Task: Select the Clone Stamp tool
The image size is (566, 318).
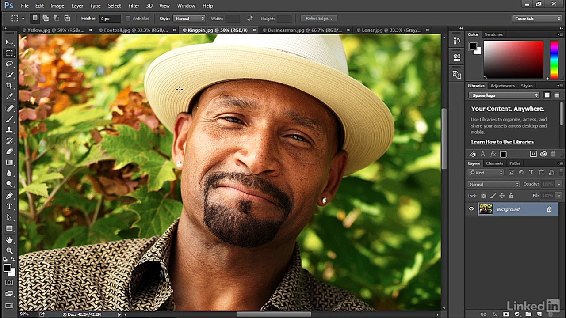Action: point(10,130)
